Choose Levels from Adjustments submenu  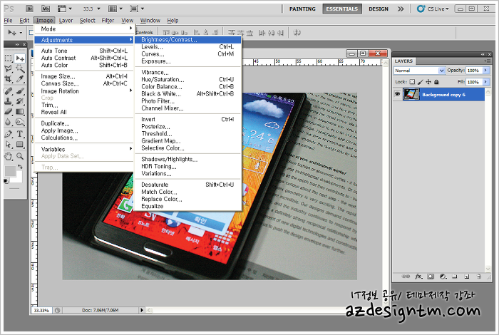187,47
